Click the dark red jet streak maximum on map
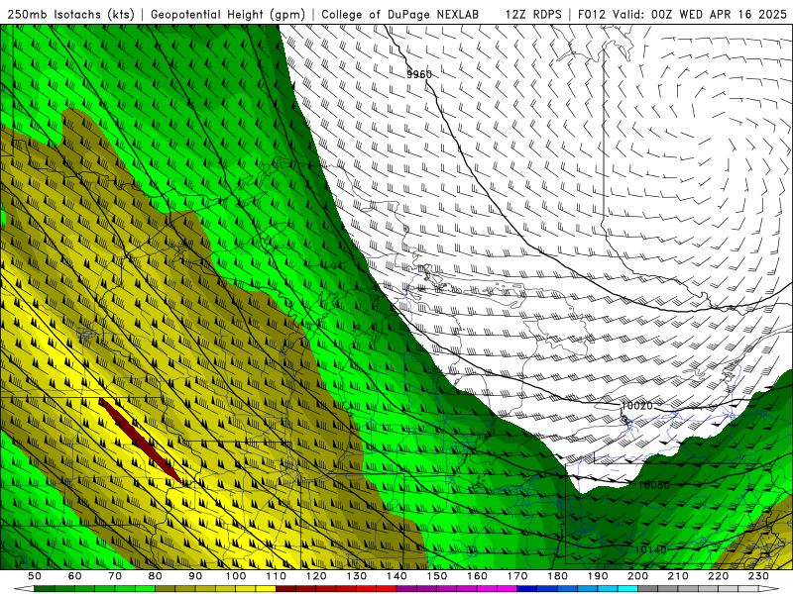This screenshot has width=793, height=594. point(140,441)
